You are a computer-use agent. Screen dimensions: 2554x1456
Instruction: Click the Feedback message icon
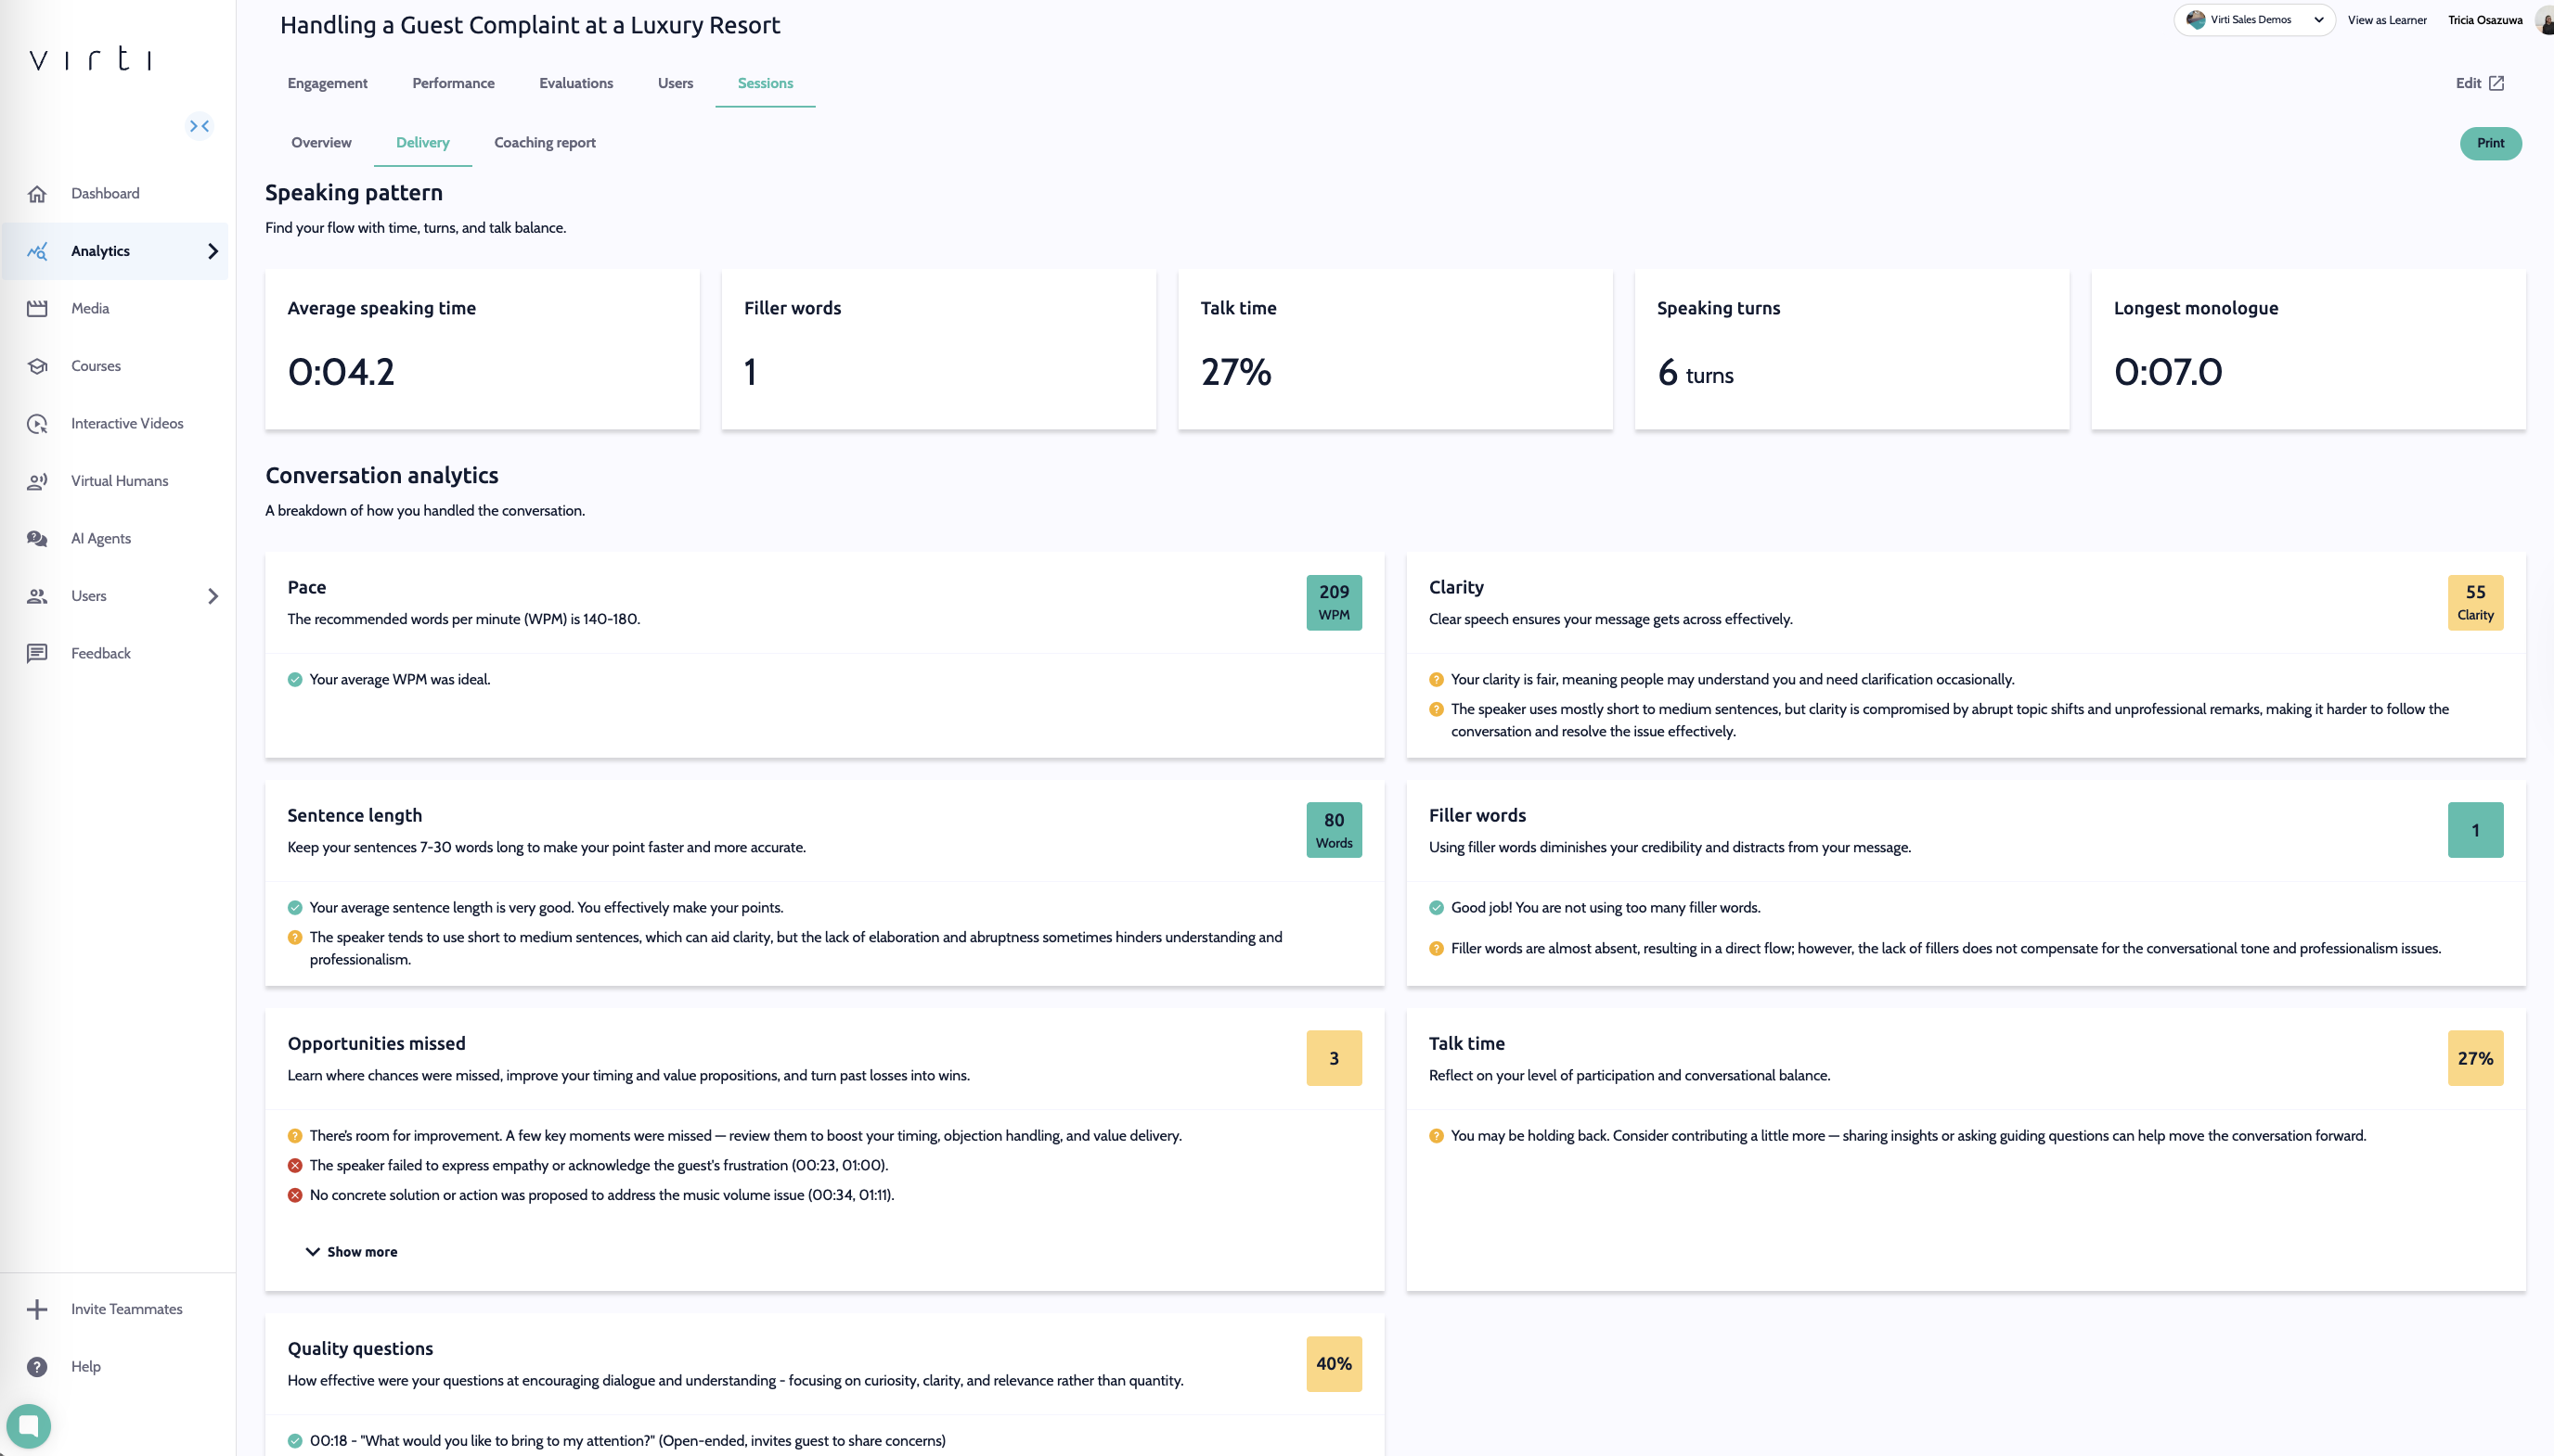click(37, 654)
